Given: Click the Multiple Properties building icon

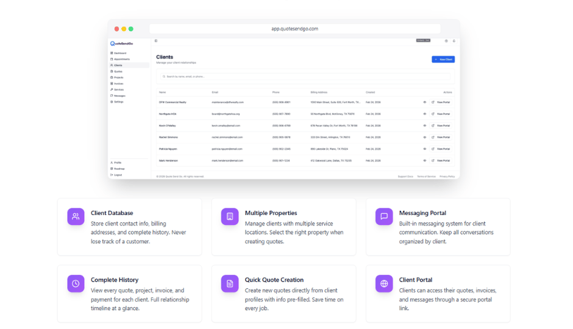Looking at the screenshot, I should [x=229, y=216].
